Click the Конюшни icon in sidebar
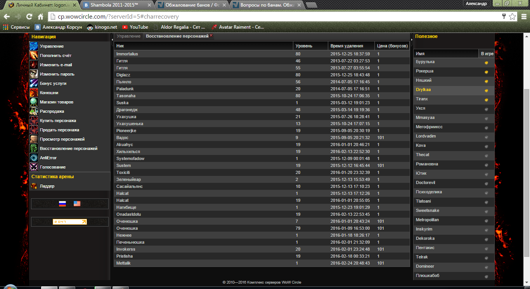Screen dimensions: 530x289 pyautogui.click(x=34, y=93)
